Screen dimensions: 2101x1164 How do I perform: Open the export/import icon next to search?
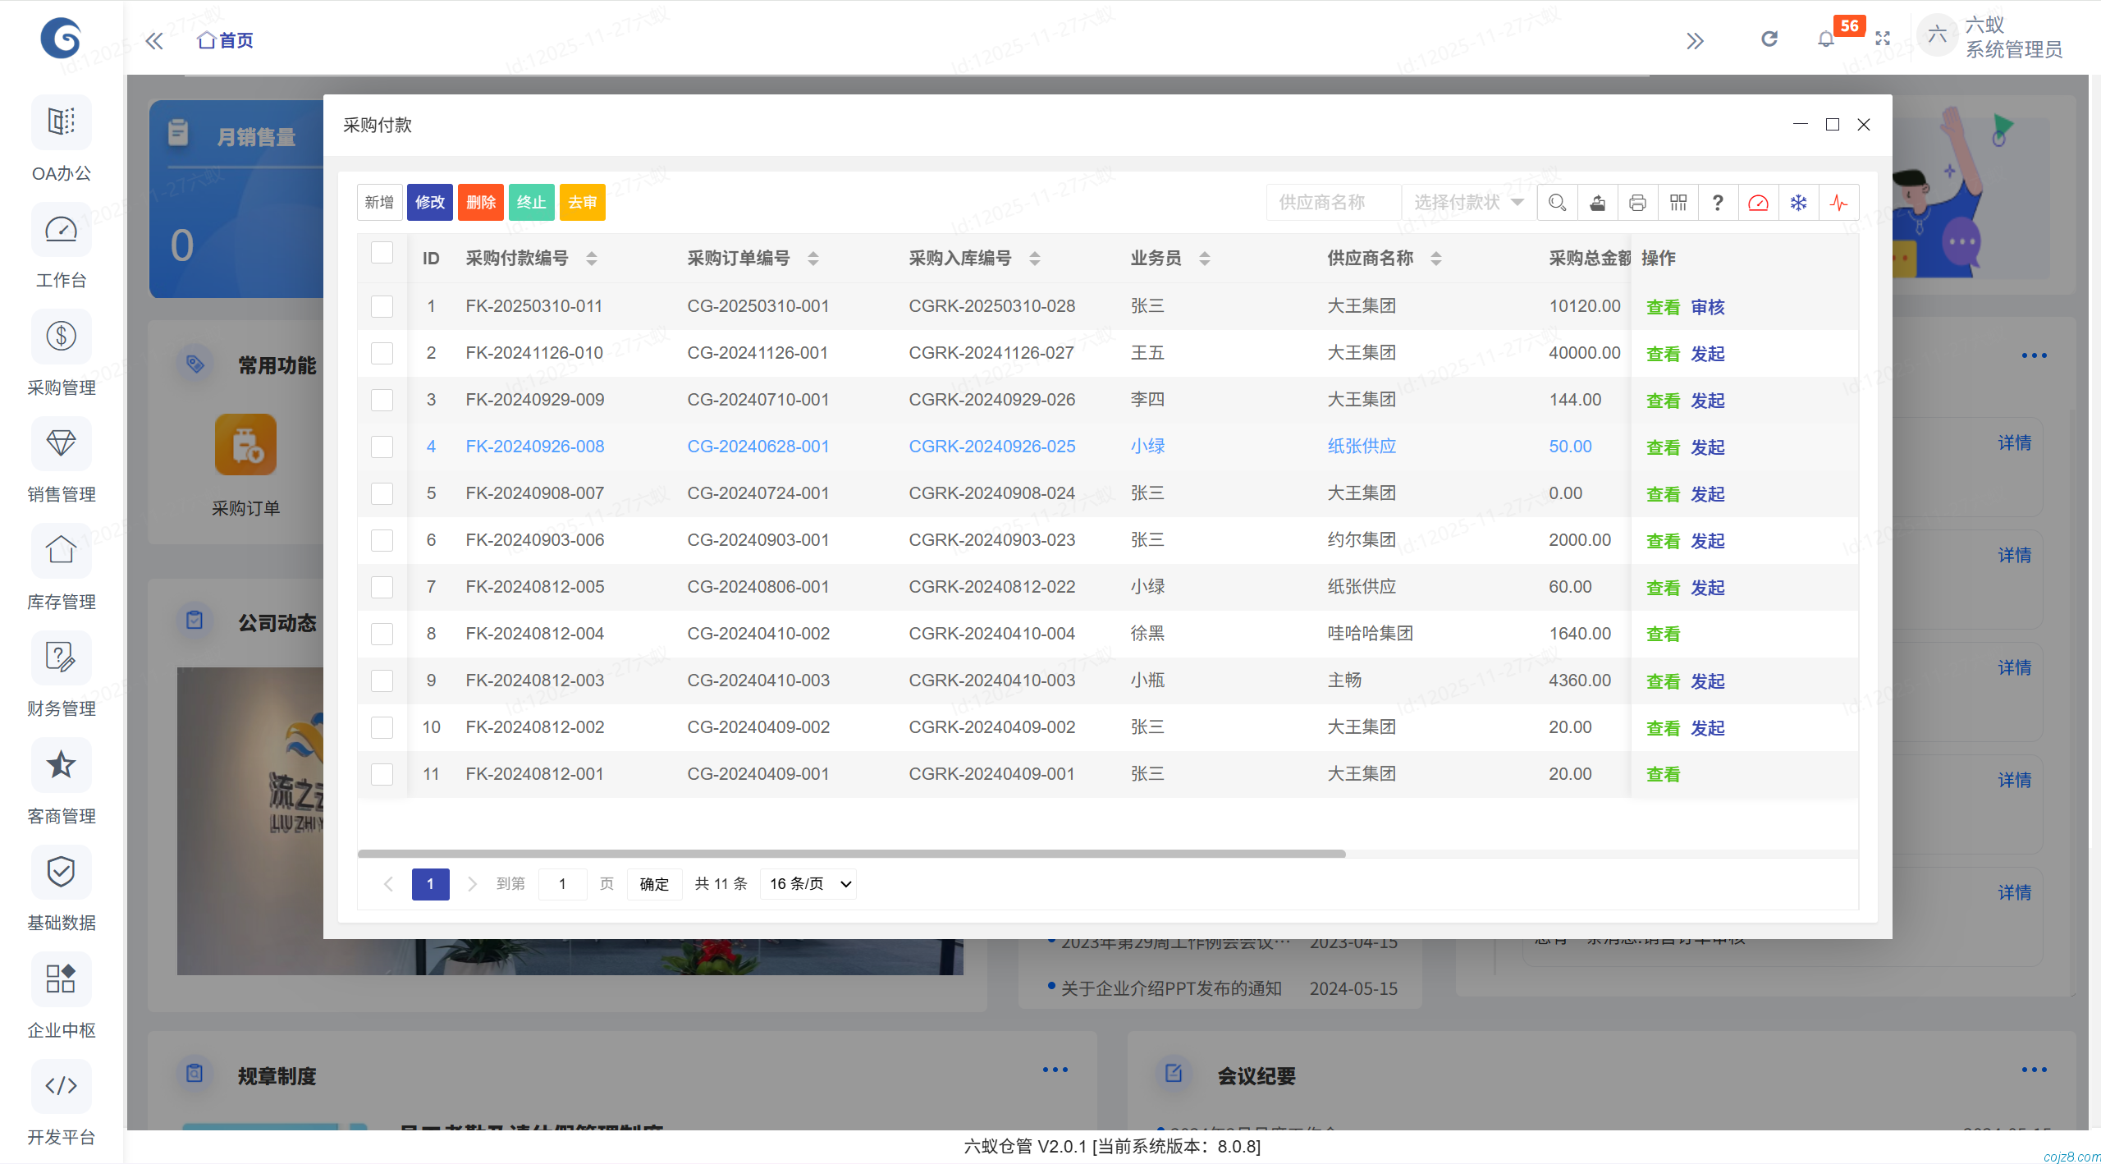click(x=1597, y=202)
